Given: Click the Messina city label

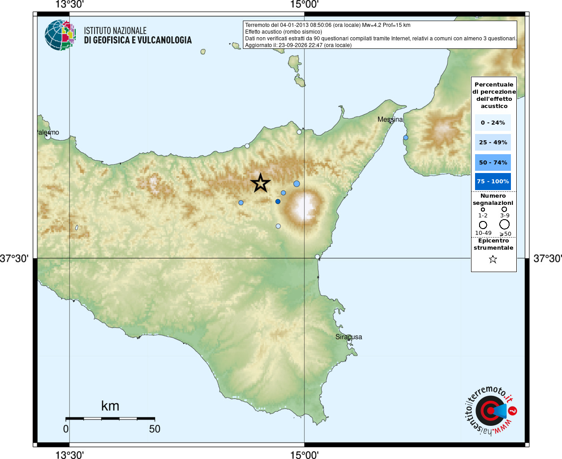Looking at the screenshot, I should coord(390,119).
